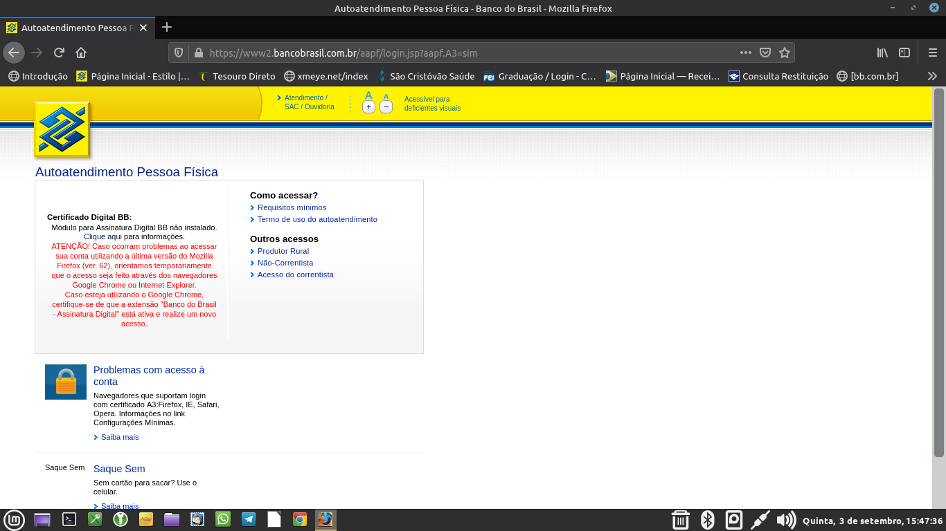This screenshot has width=946, height=531.
Task: Increase font size with A+ button
Action: coord(368,106)
